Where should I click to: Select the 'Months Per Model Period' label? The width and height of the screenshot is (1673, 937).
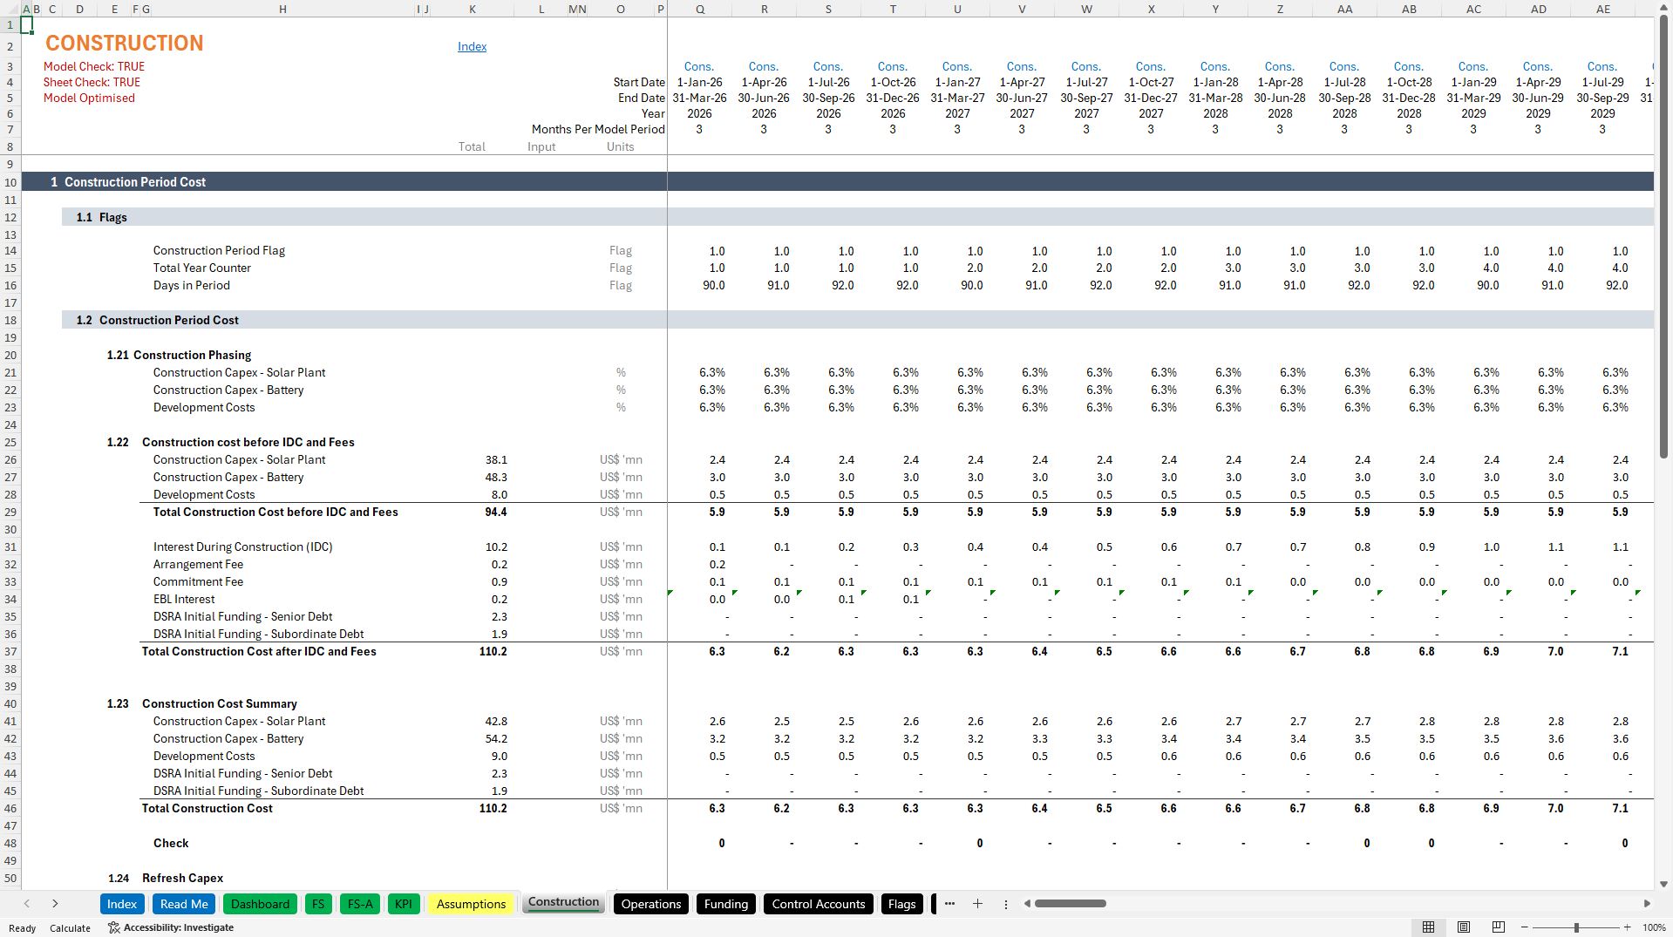pos(598,129)
